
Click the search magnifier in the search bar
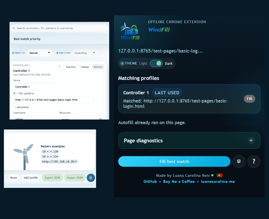[x=13, y=28]
